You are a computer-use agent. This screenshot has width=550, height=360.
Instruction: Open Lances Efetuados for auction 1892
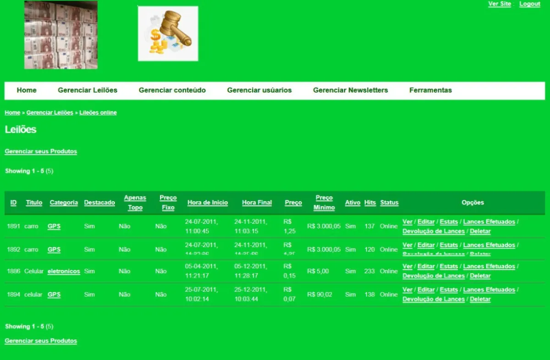[489, 245]
